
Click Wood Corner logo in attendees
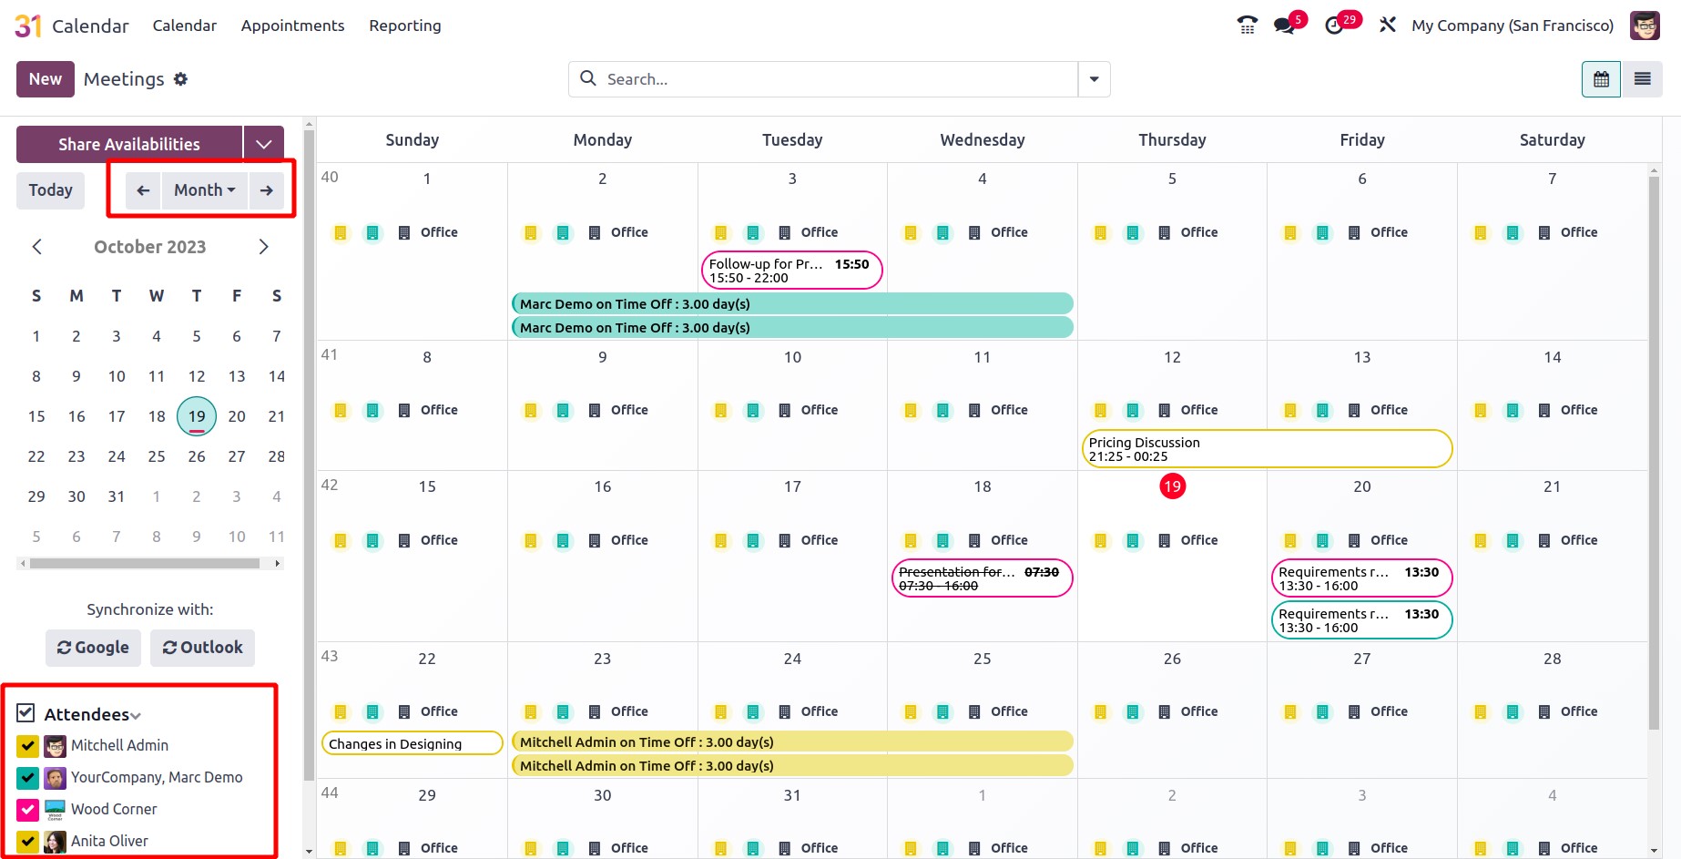(56, 811)
